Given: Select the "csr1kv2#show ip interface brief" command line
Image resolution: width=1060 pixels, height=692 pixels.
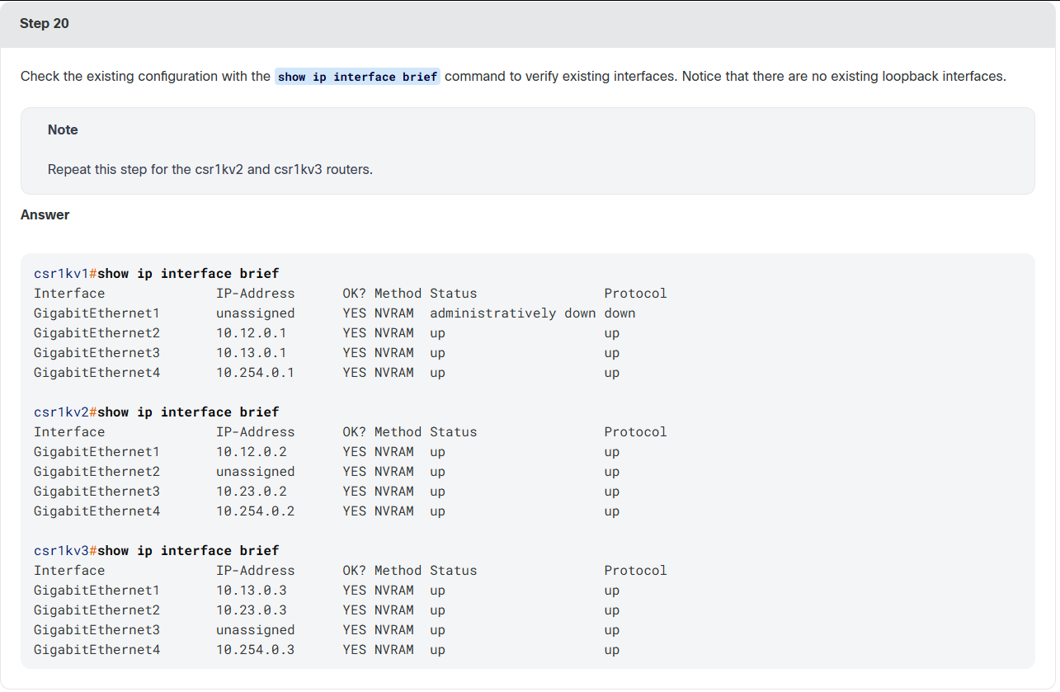Looking at the screenshot, I should pyautogui.click(x=157, y=412).
